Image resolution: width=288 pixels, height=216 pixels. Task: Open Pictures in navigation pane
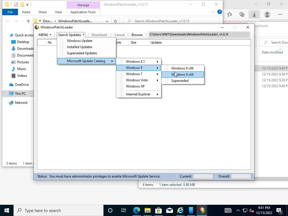[20, 62]
